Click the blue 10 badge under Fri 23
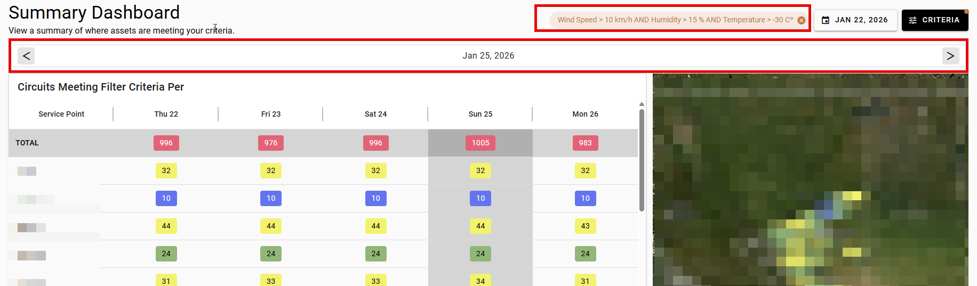The width and height of the screenshot is (977, 286). pos(271,198)
